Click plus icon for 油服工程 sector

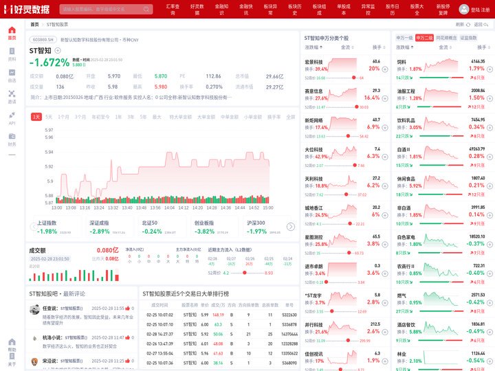click(x=489, y=98)
